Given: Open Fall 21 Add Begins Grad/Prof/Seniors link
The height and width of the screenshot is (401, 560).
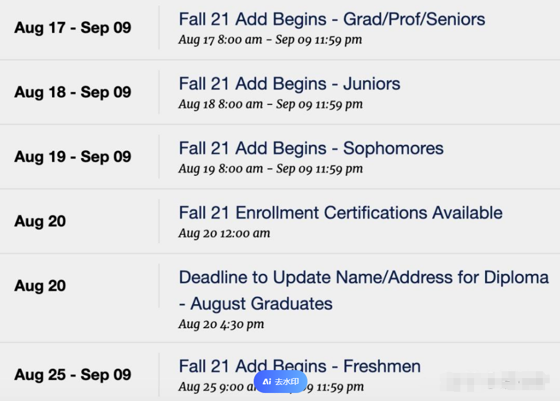Looking at the screenshot, I should (x=332, y=19).
